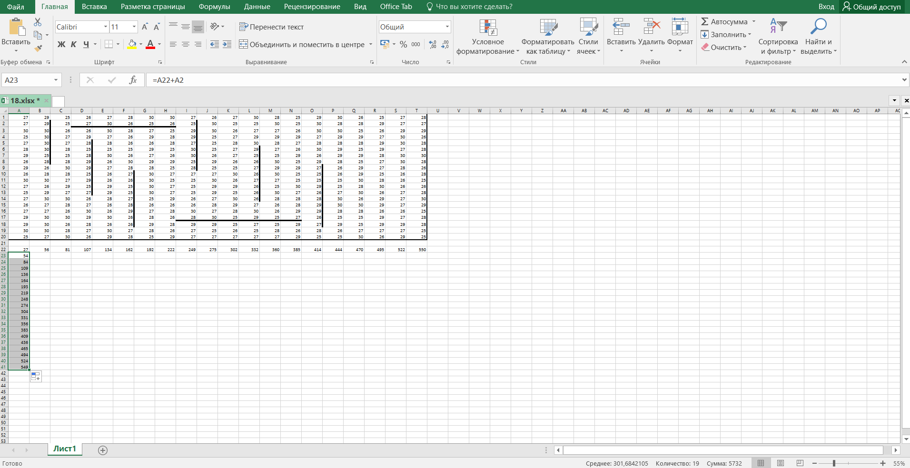This screenshot has height=468, width=910.
Task: Switch to the Вставка ribbon tab
Action: (x=94, y=7)
